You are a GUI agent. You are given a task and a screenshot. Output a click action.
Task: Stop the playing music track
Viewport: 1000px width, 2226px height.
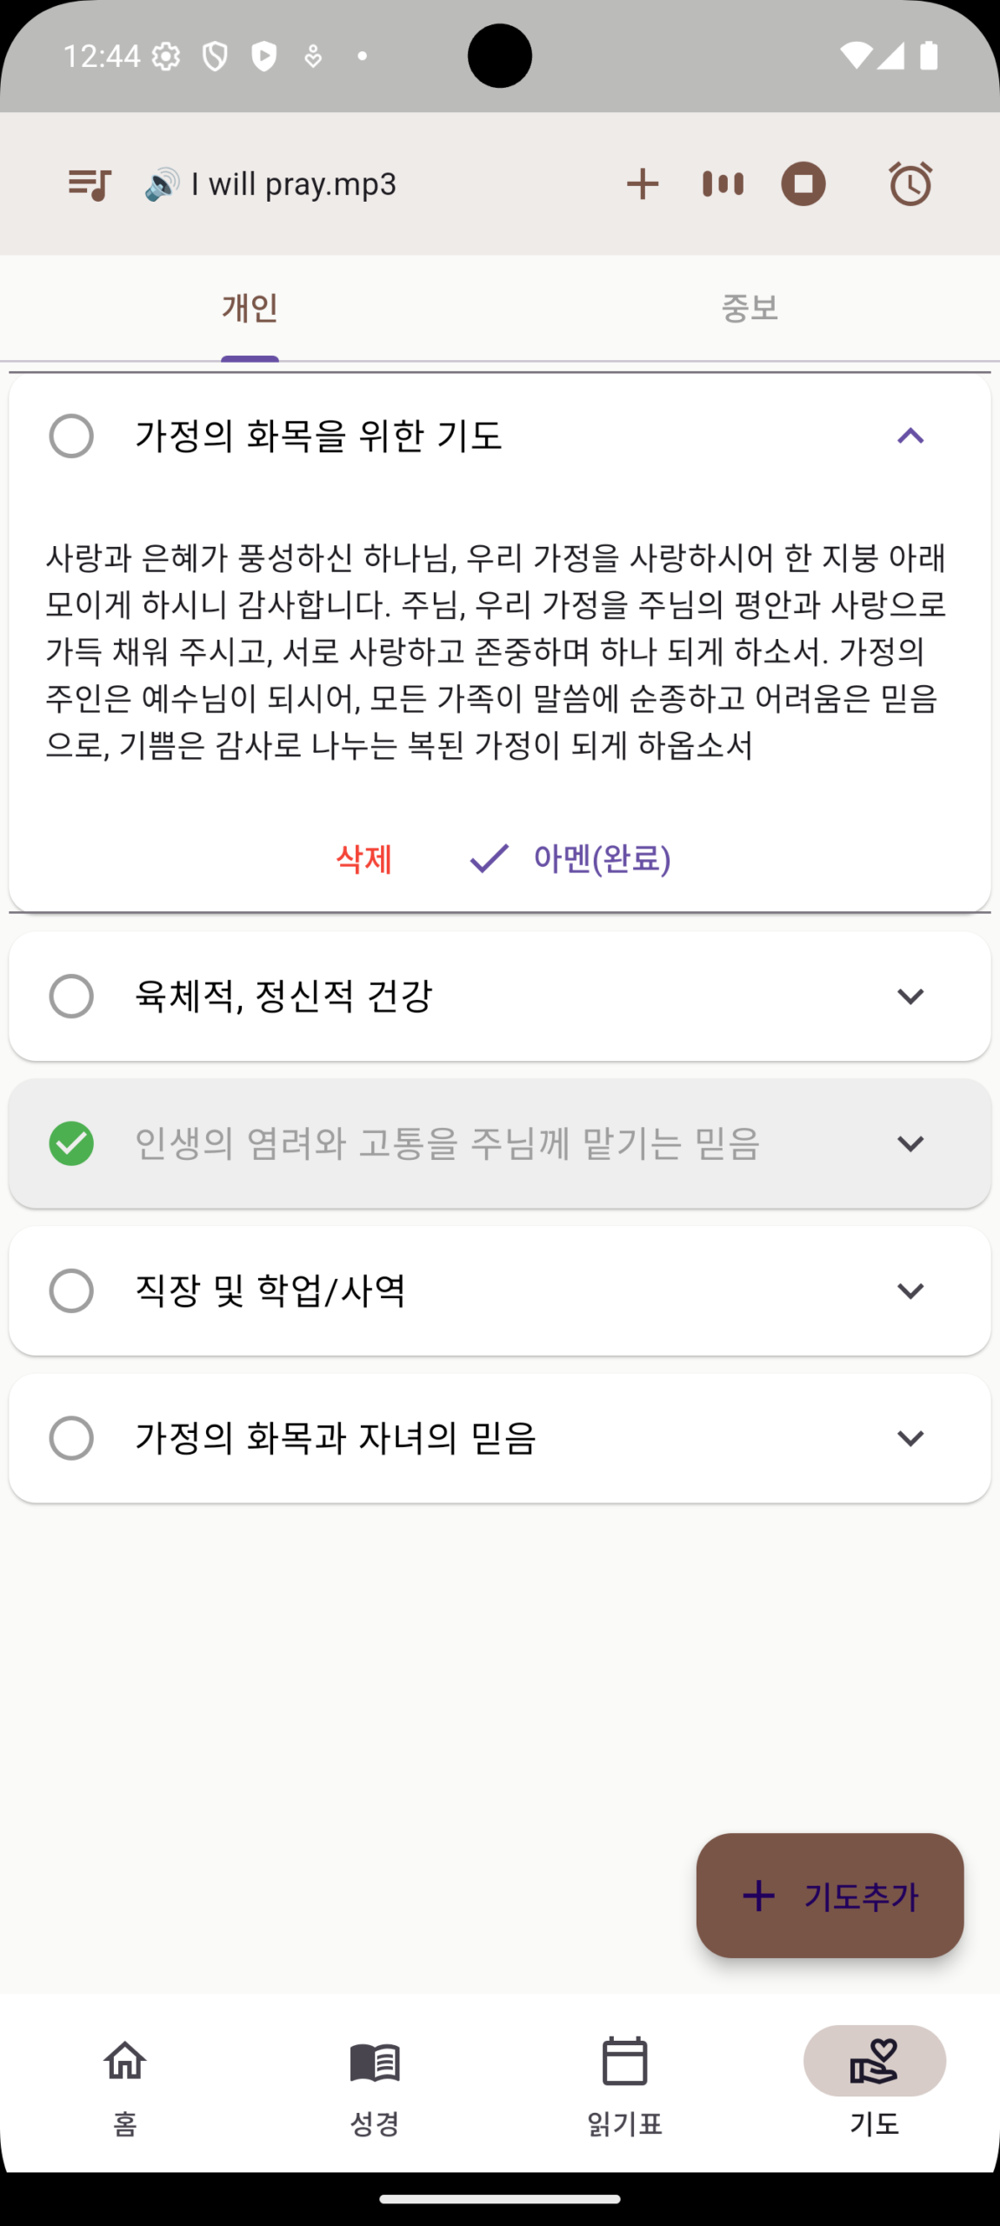click(803, 184)
